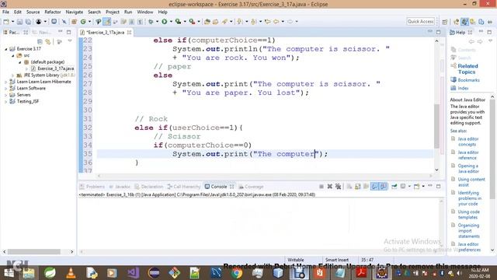The height and width of the screenshot is (280, 497).
Task: Click the Quick Access search field
Action: pos(420,21)
